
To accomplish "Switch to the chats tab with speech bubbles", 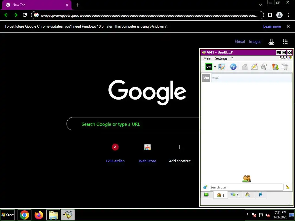I will (x=235, y=195).
